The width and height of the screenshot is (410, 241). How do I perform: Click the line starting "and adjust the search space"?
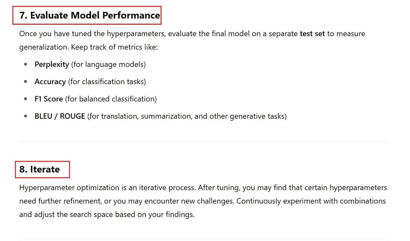tap(107, 214)
